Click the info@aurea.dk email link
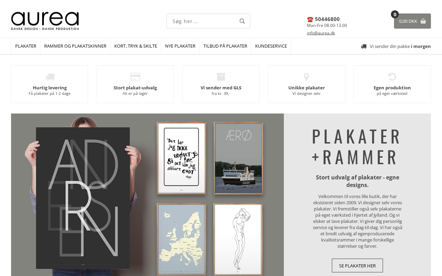Screen dimensions: 442x276 click(x=321, y=33)
